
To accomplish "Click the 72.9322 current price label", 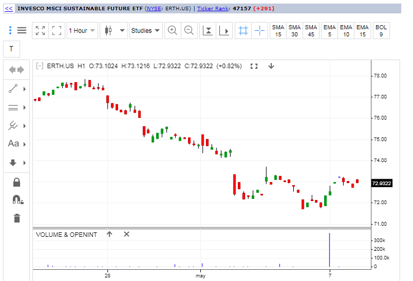I will pos(382,183).
